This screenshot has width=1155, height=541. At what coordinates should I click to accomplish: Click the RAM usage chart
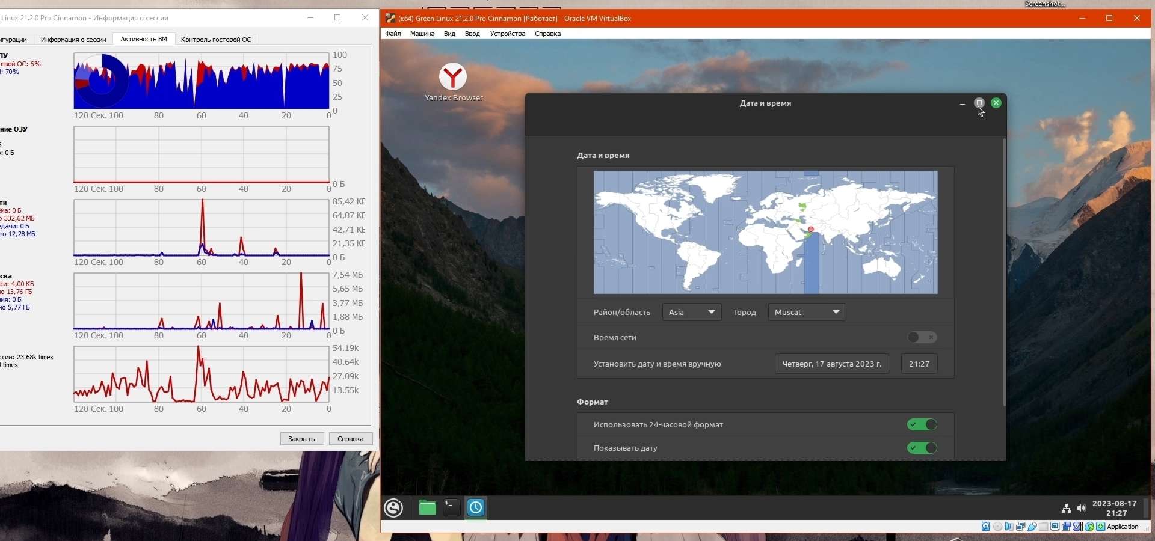pyautogui.click(x=202, y=154)
